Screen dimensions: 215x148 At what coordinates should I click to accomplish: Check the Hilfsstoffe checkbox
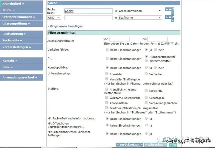(x=146, y=91)
